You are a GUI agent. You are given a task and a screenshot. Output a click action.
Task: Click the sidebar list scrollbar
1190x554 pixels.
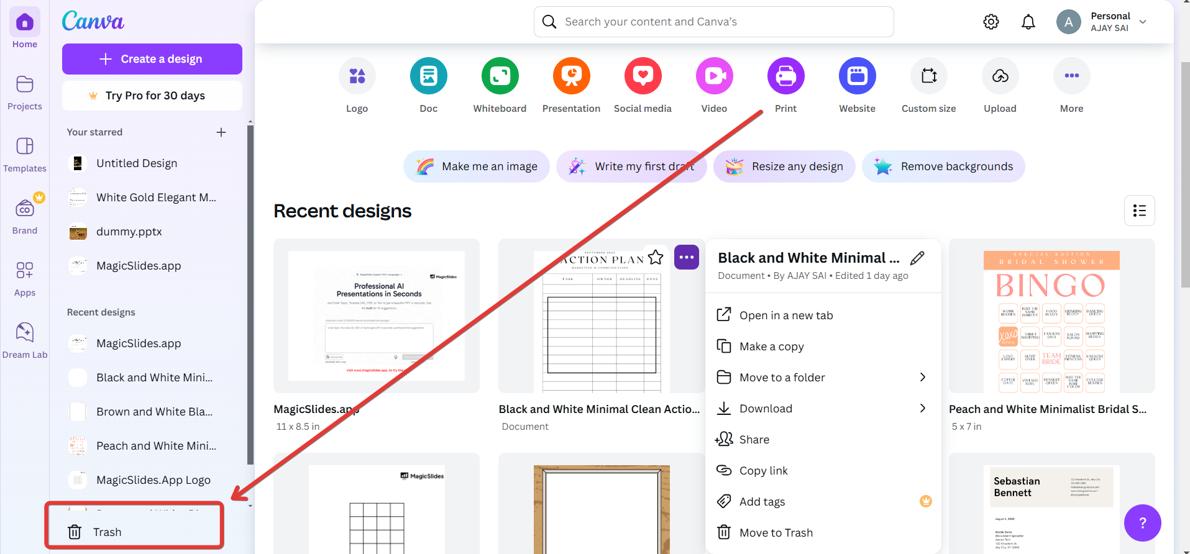[x=250, y=294]
